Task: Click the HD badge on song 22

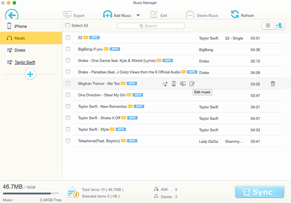Action: [85, 37]
